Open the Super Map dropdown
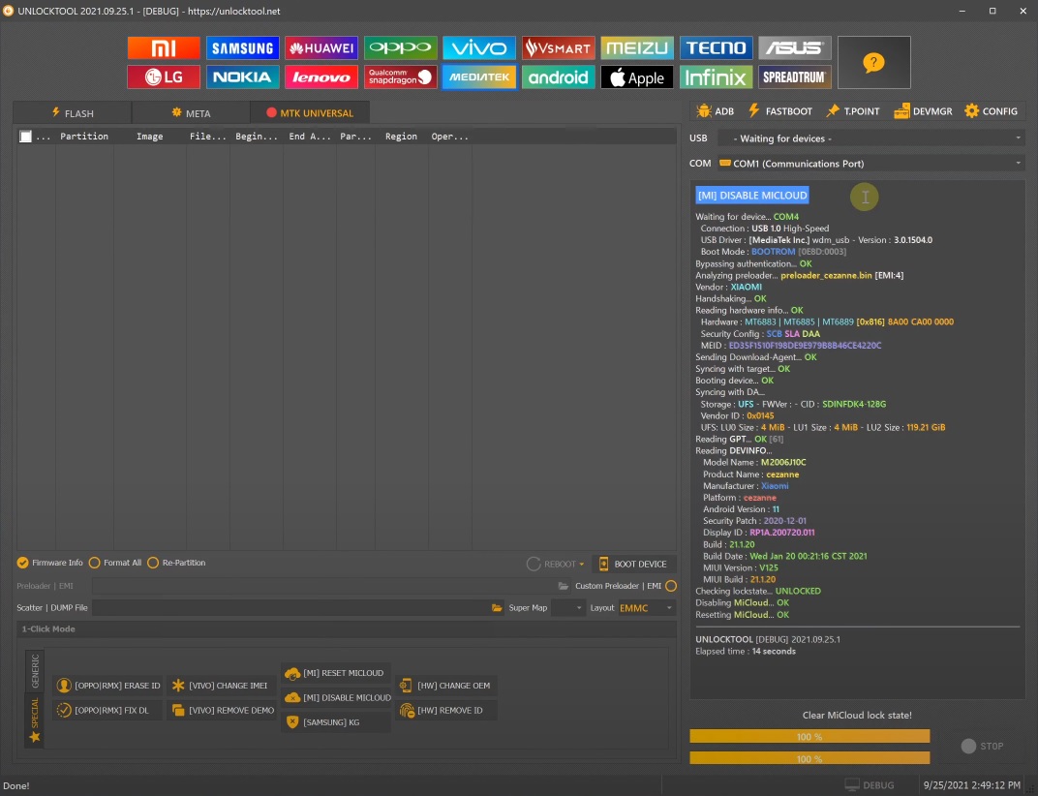1038x796 pixels. (567, 608)
